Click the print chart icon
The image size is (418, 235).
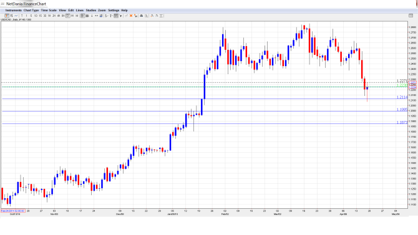(142, 16)
